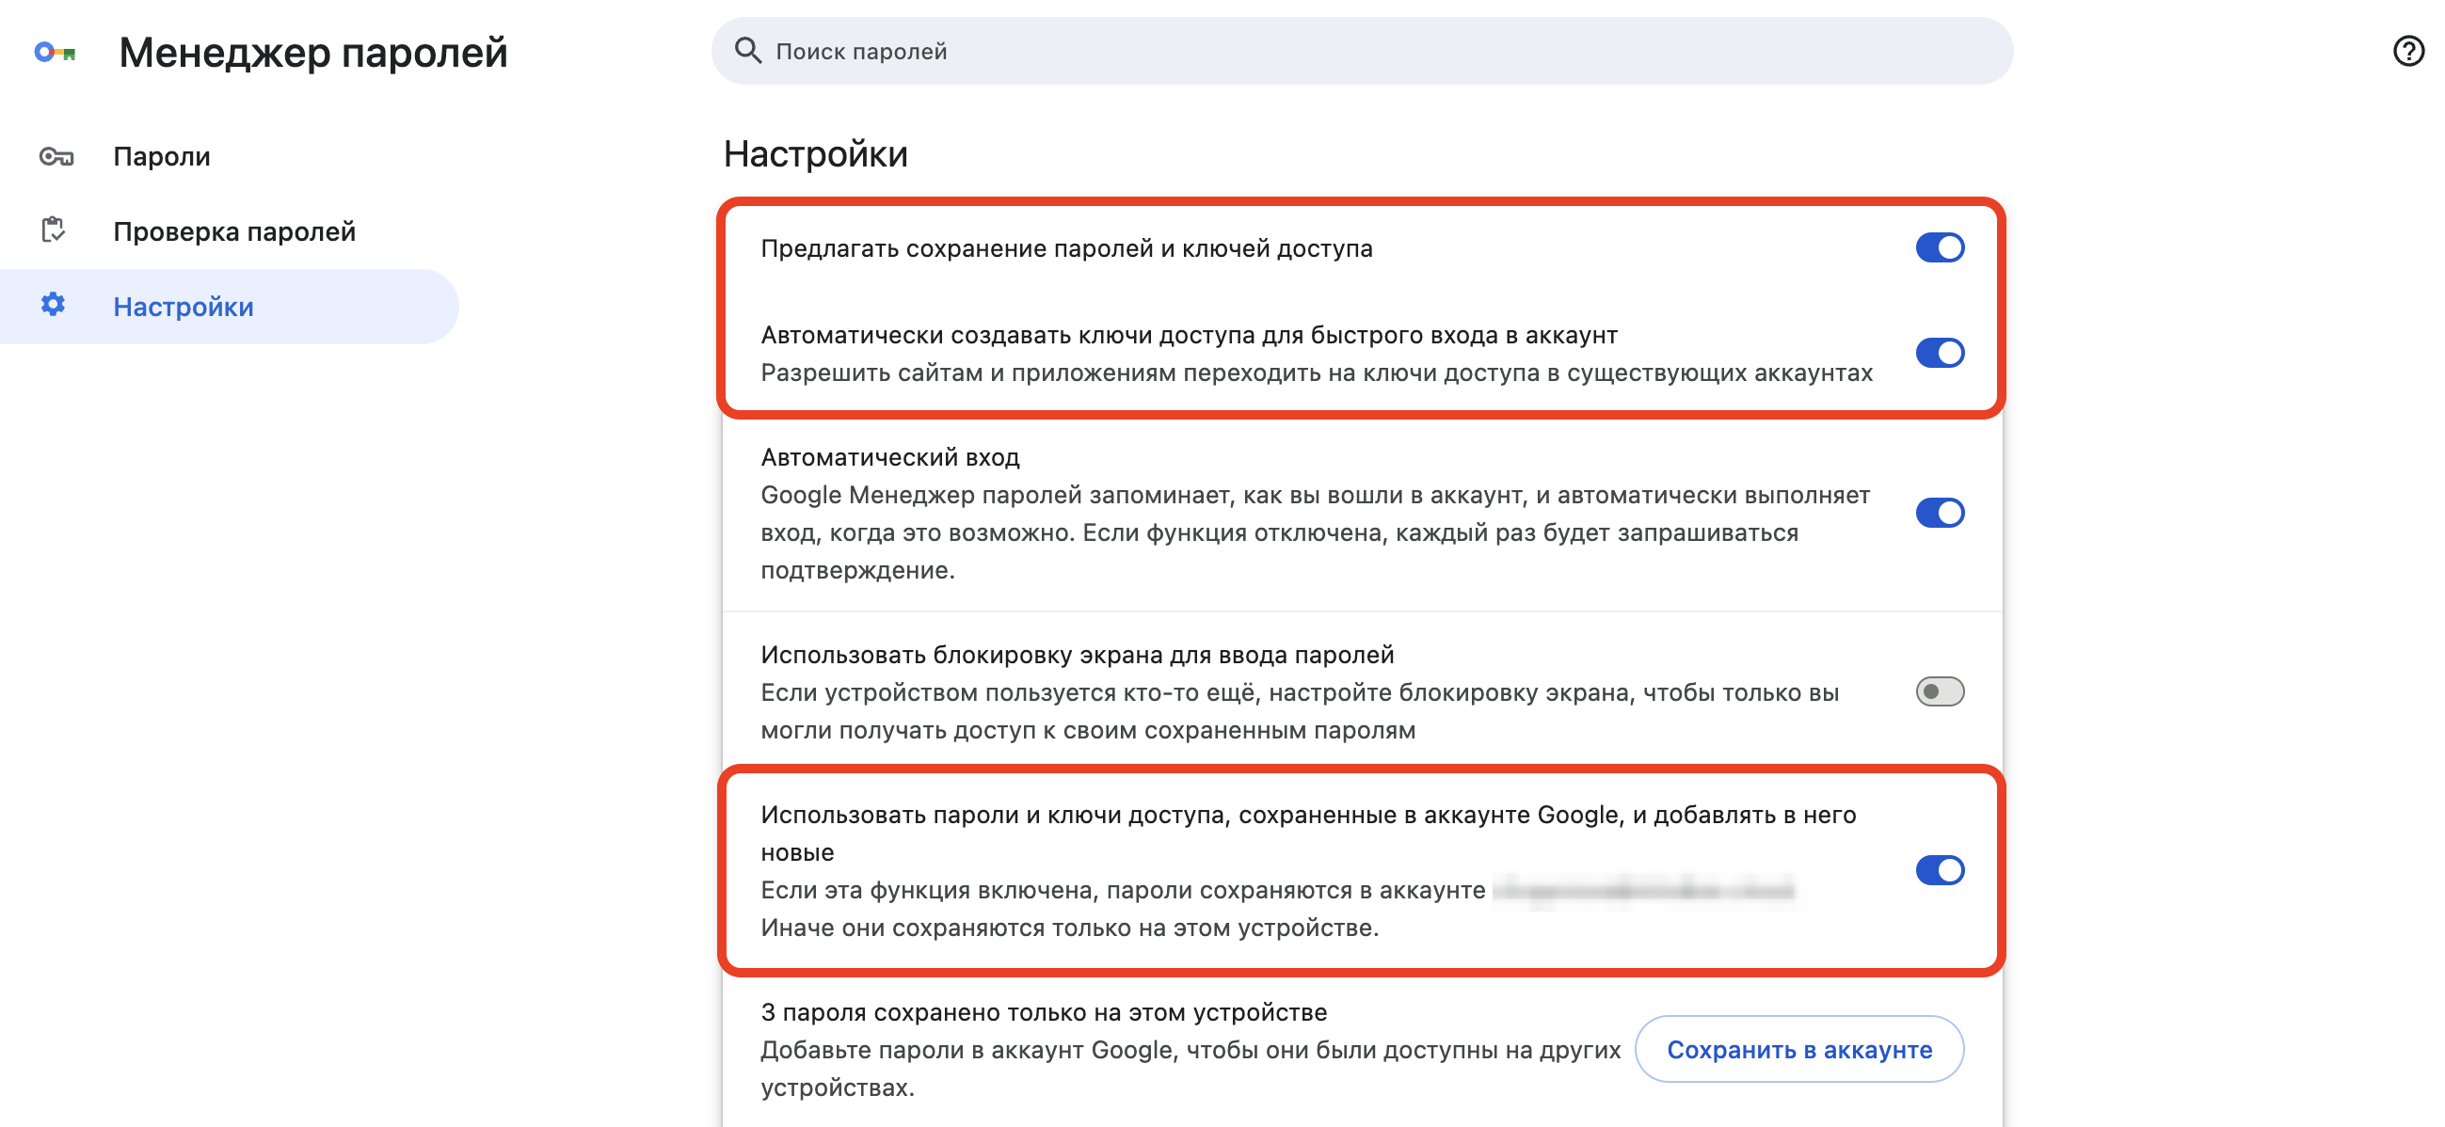
Task: Open the Пароли section in sidebar
Action: [x=161, y=155]
